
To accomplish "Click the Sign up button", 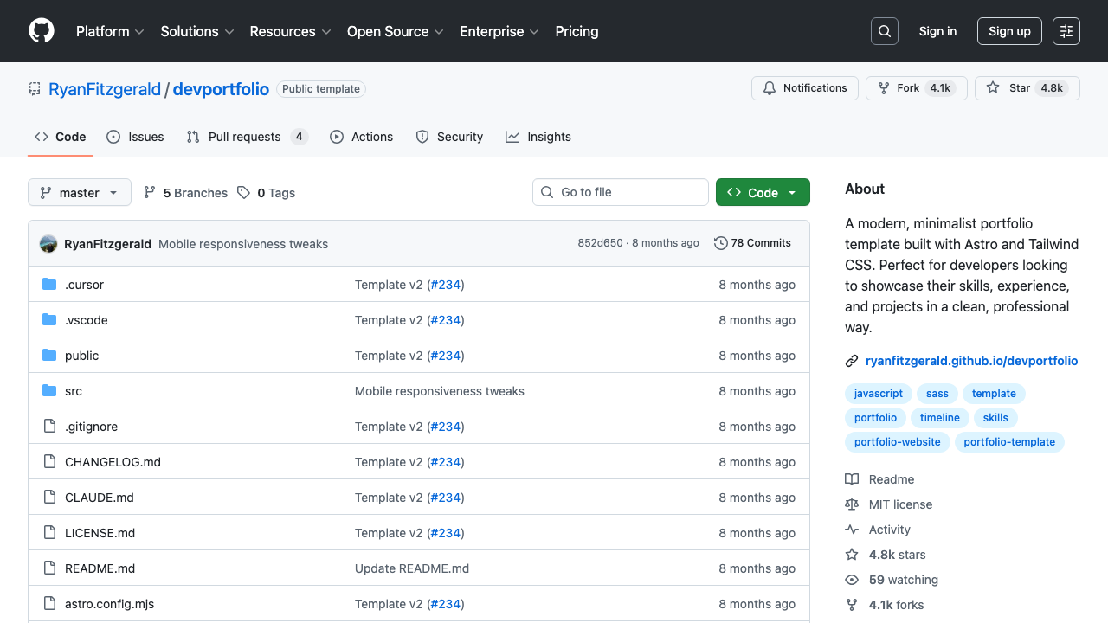I will [x=1009, y=30].
